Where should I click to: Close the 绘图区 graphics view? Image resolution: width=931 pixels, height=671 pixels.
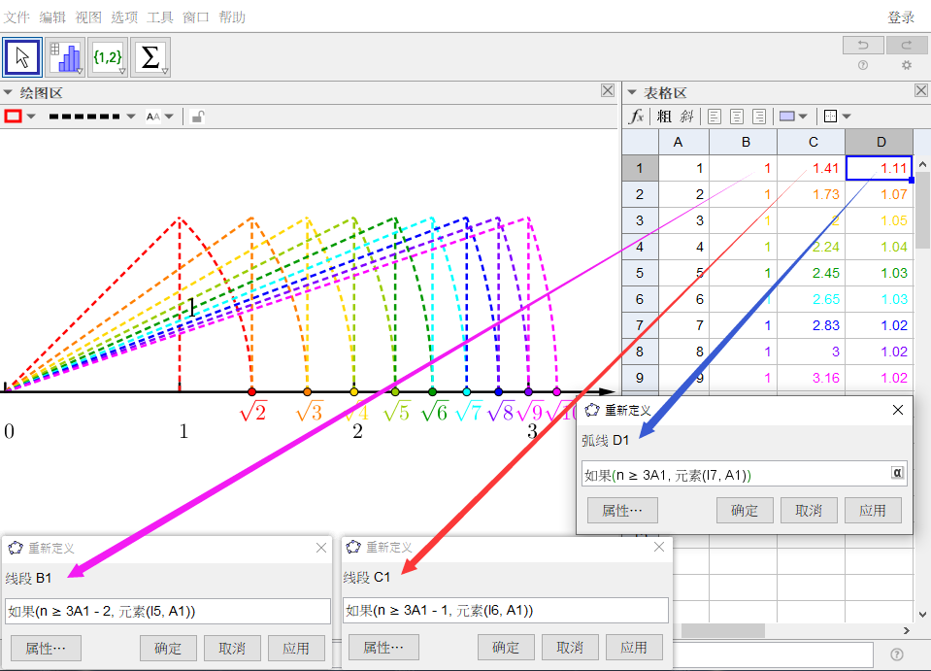pyautogui.click(x=608, y=90)
